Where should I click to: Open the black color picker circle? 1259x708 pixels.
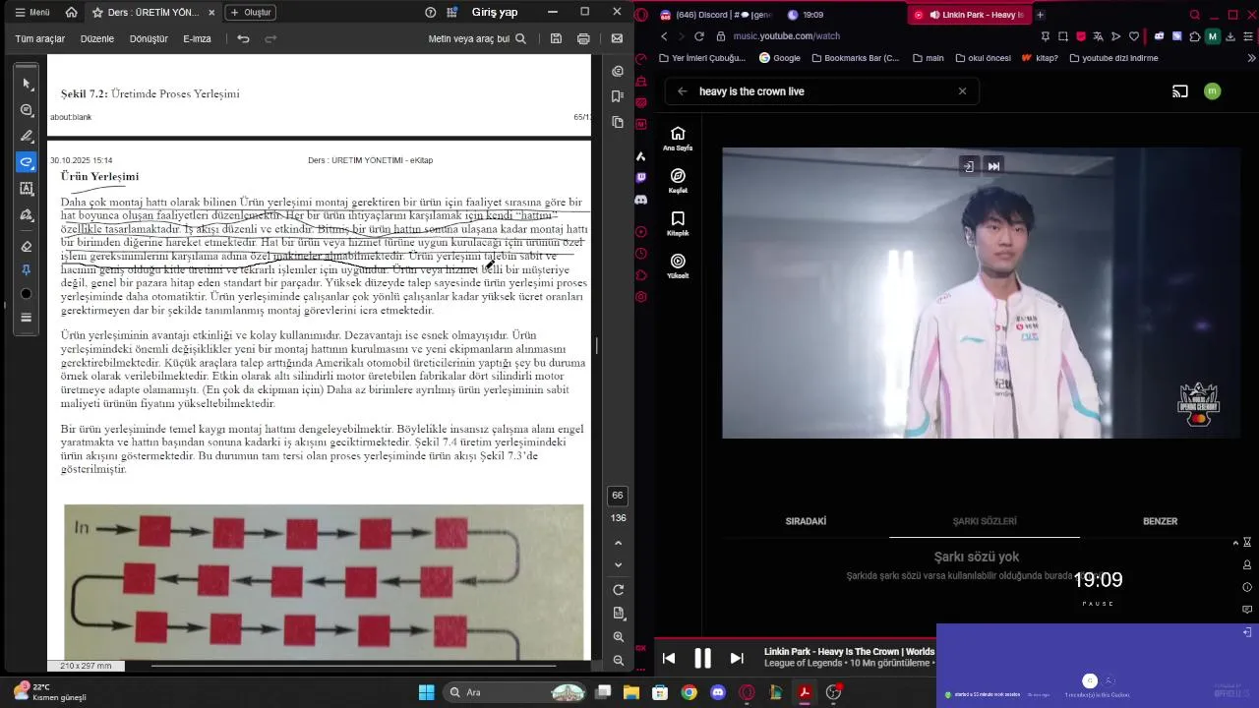(x=27, y=294)
